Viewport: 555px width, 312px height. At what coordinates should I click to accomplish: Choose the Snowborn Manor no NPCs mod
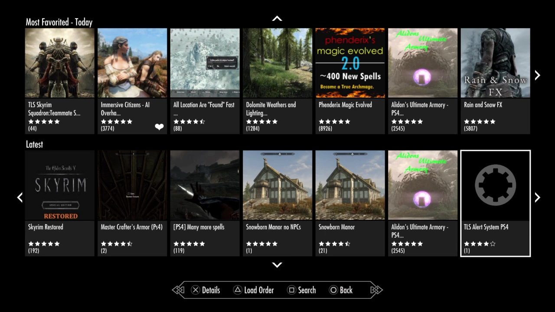point(277,203)
